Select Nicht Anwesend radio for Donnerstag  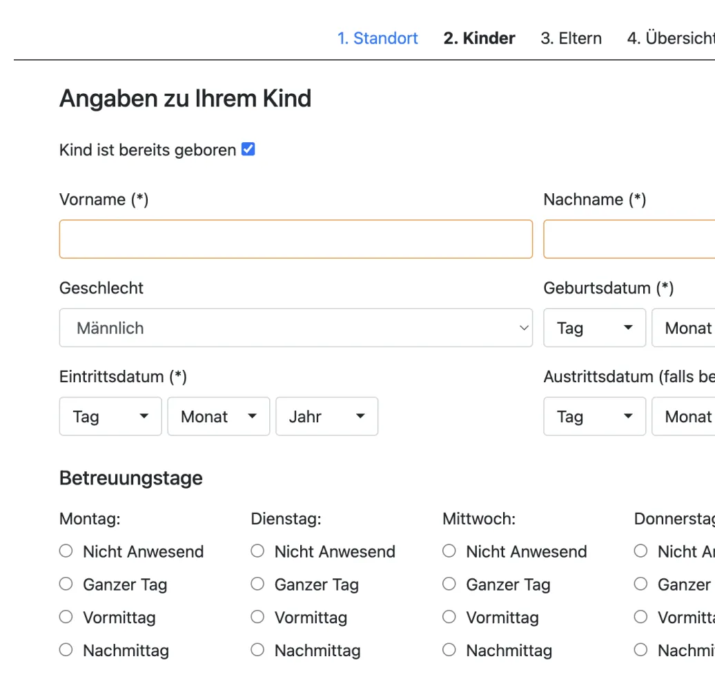pos(640,551)
